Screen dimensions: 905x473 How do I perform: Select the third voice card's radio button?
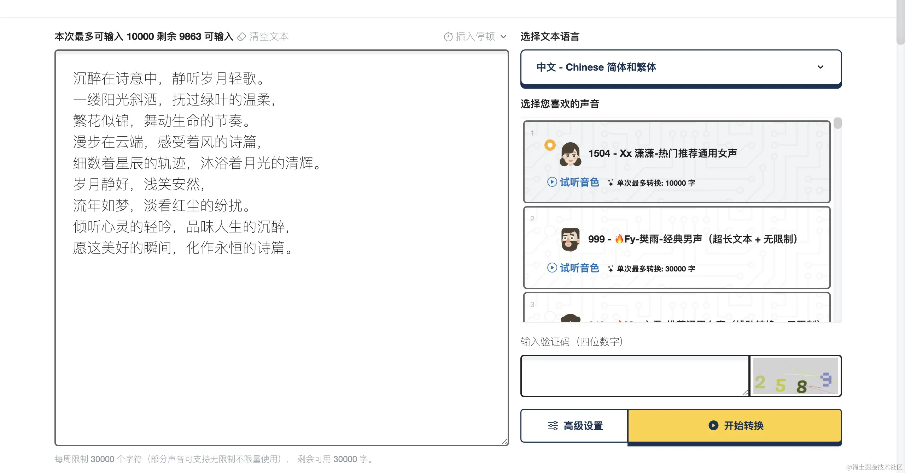[550, 316]
